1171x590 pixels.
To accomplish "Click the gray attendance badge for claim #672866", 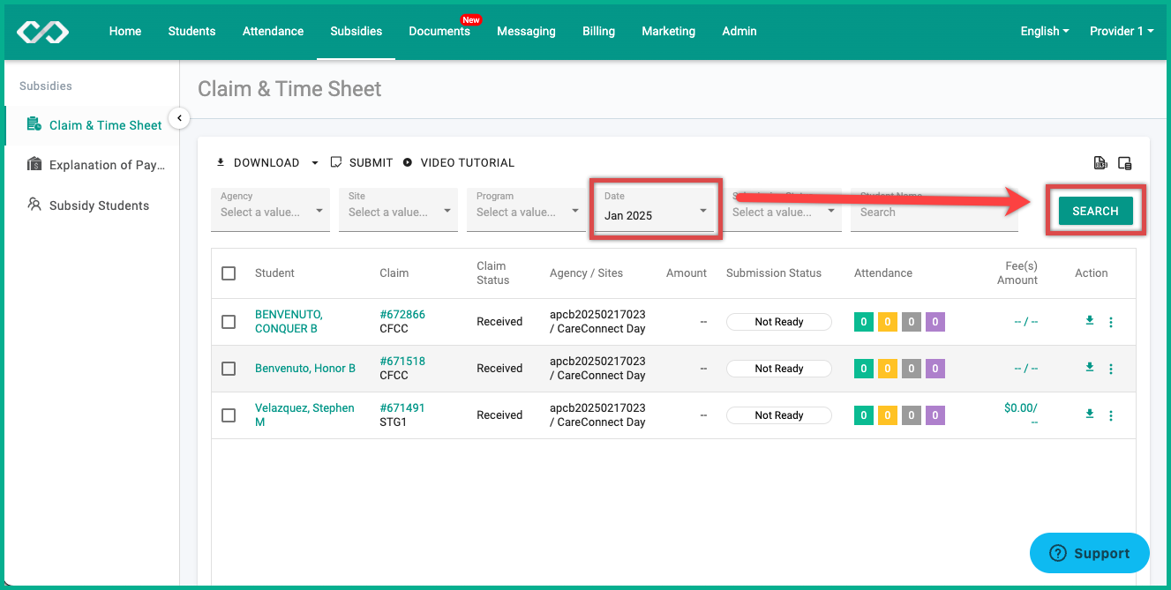I will point(912,322).
